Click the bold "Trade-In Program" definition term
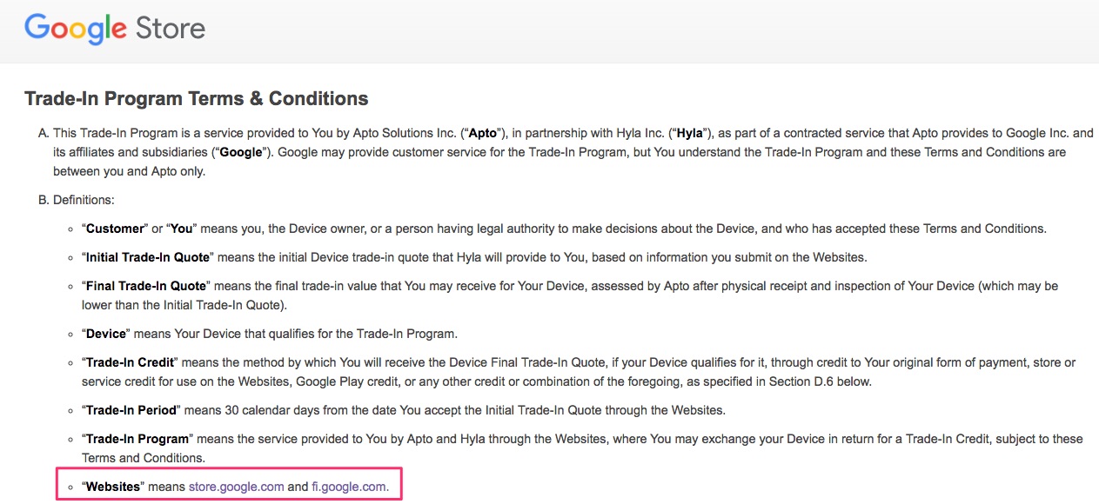The height and width of the screenshot is (504, 1099). (135, 439)
